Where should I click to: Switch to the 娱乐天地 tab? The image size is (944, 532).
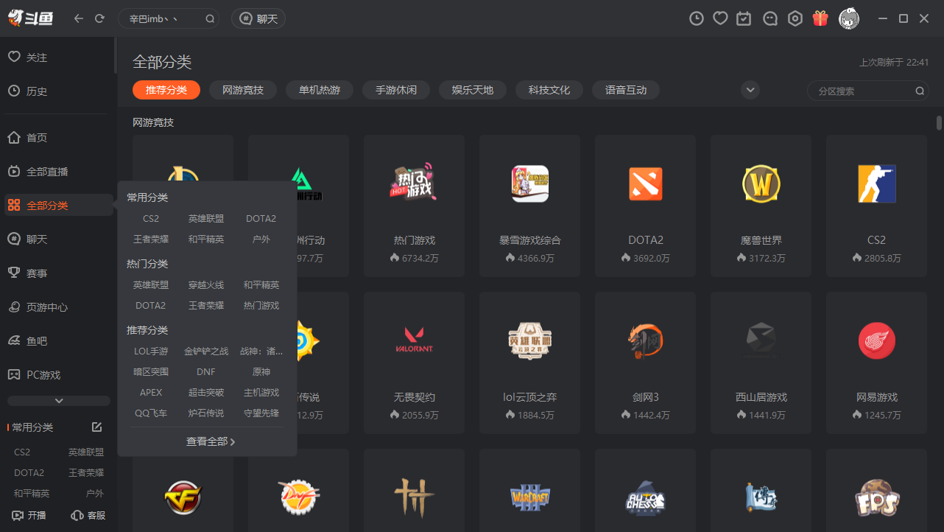pos(473,90)
